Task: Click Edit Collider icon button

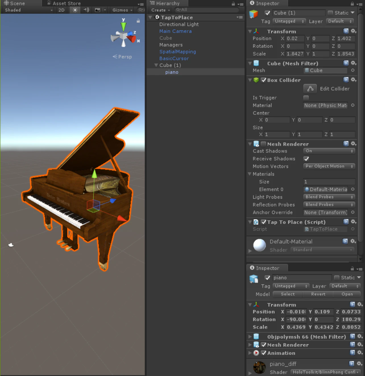Action: (x=310, y=89)
